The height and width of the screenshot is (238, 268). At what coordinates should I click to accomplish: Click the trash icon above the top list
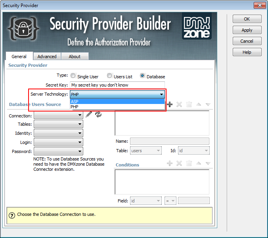pos(189,104)
